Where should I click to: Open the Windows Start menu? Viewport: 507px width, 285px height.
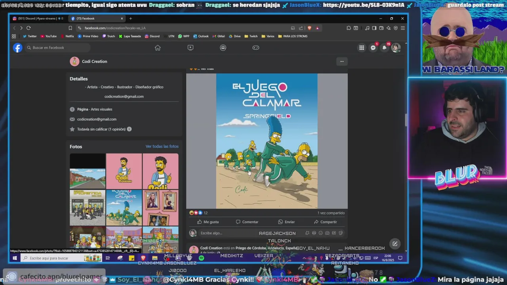pyautogui.click(x=15, y=258)
